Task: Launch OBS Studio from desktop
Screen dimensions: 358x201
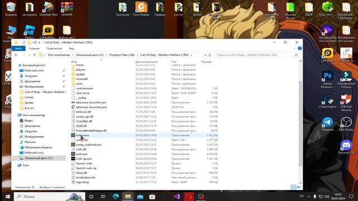Action: (346, 124)
